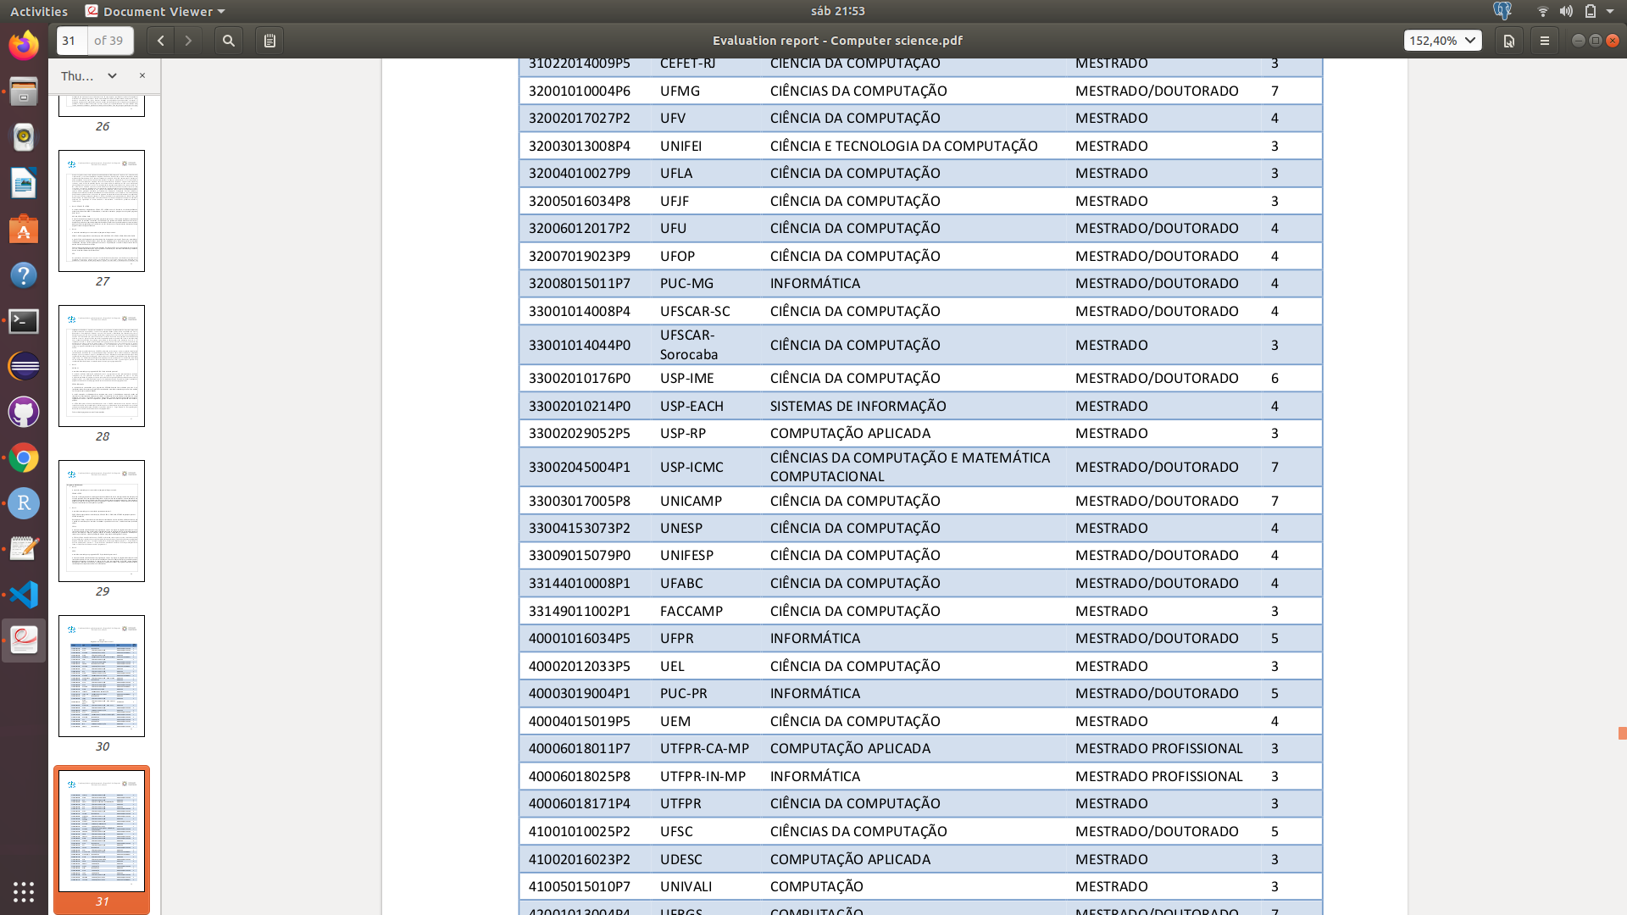
Task: Launch Firefox from the dock
Action: (x=24, y=45)
